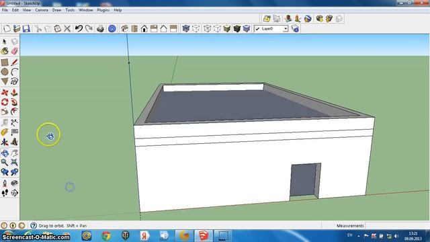
Task: Open Chrome from the taskbar
Action: click(x=106, y=236)
